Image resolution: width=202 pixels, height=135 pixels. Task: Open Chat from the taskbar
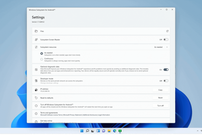tap(104, 131)
